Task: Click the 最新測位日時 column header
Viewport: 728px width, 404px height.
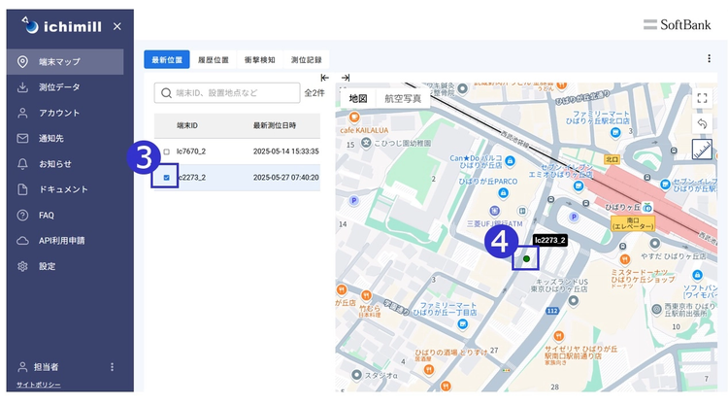Action: (275, 125)
